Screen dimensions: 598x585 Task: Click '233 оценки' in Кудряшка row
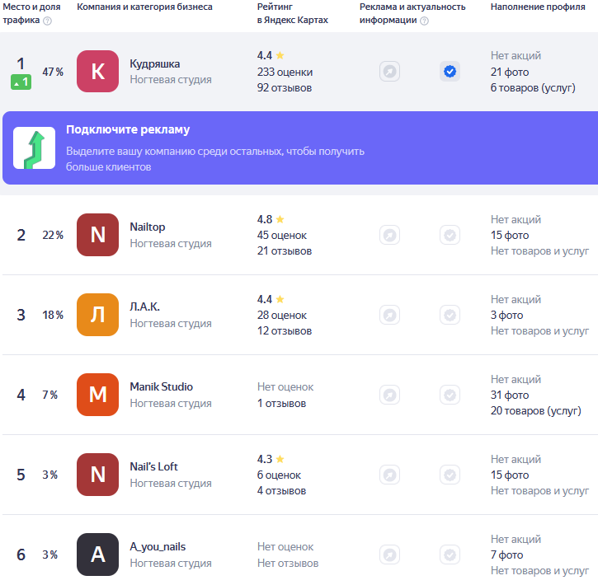tap(285, 73)
